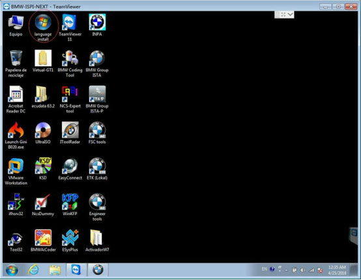The image size is (361, 280).
Task: Select the BMW Coding Tool shortcut
Action: 70,64
